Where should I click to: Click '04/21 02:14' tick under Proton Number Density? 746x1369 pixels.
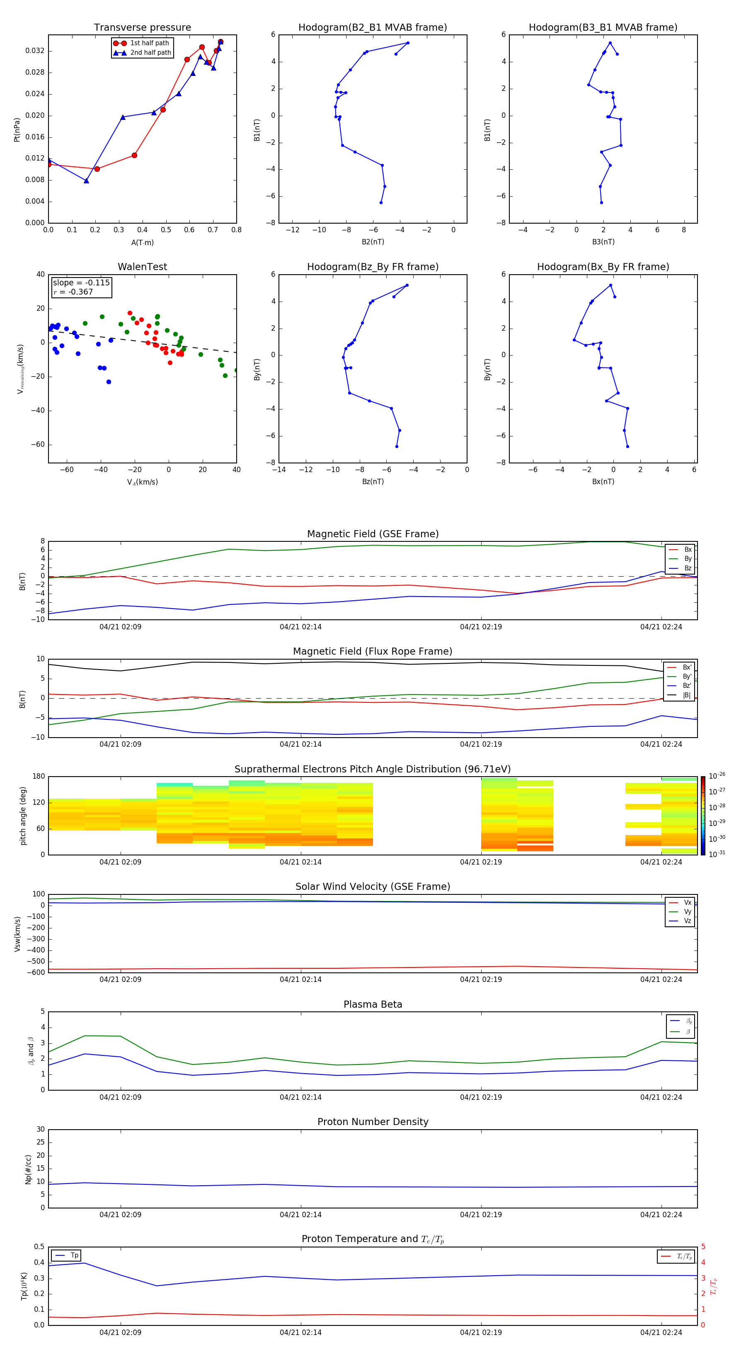(300, 1215)
